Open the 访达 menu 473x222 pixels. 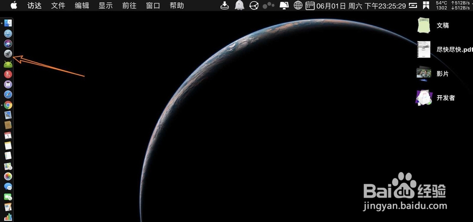pos(35,5)
